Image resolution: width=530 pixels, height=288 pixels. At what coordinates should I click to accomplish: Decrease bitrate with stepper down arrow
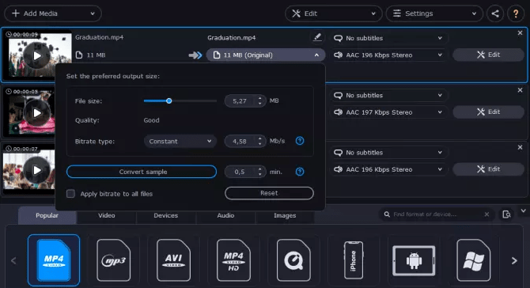point(259,144)
